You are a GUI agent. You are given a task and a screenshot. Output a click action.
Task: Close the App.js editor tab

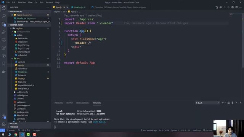[x=67, y=7]
